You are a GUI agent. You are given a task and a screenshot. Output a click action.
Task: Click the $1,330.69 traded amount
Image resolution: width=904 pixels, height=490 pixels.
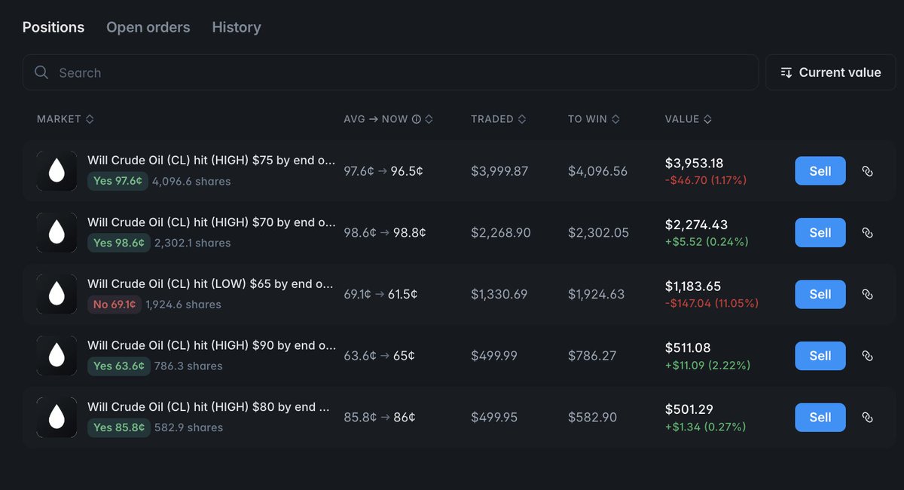(499, 294)
